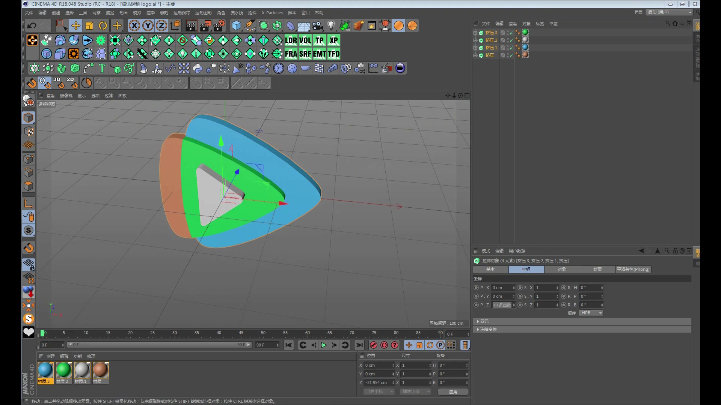Switch to Texture mode checkered cube icon
The height and width of the screenshot is (405, 721).
[x=29, y=132]
